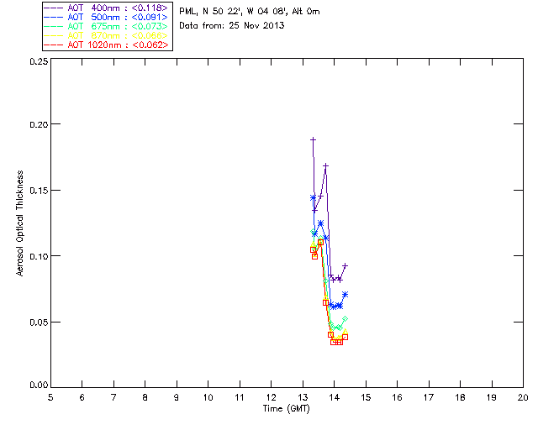This screenshot has width=538, height=430.
Task: Click the 0.15 y-axis tick label
Action: pos(39,191)
